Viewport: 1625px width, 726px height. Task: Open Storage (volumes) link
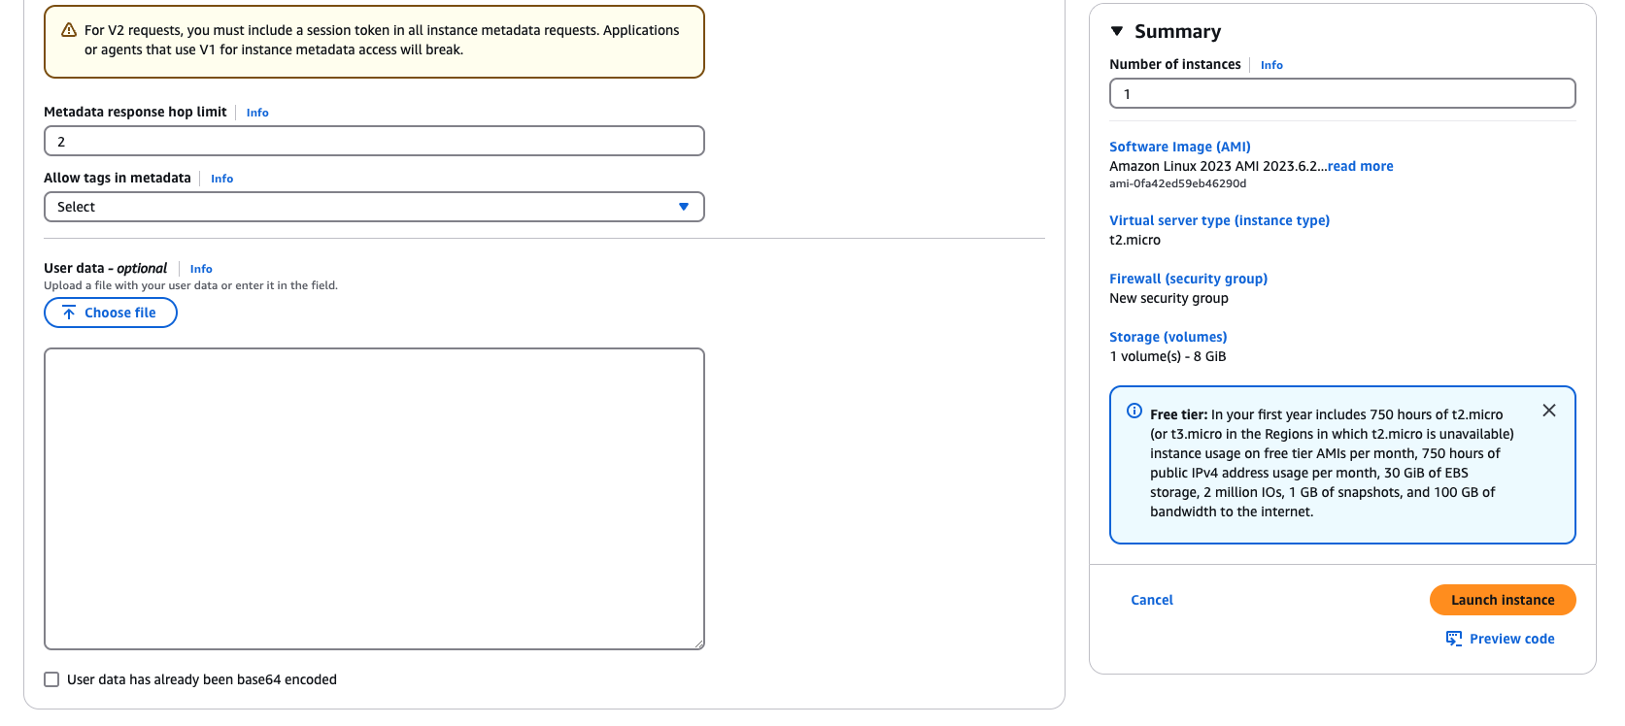[x=1168, y=337]
